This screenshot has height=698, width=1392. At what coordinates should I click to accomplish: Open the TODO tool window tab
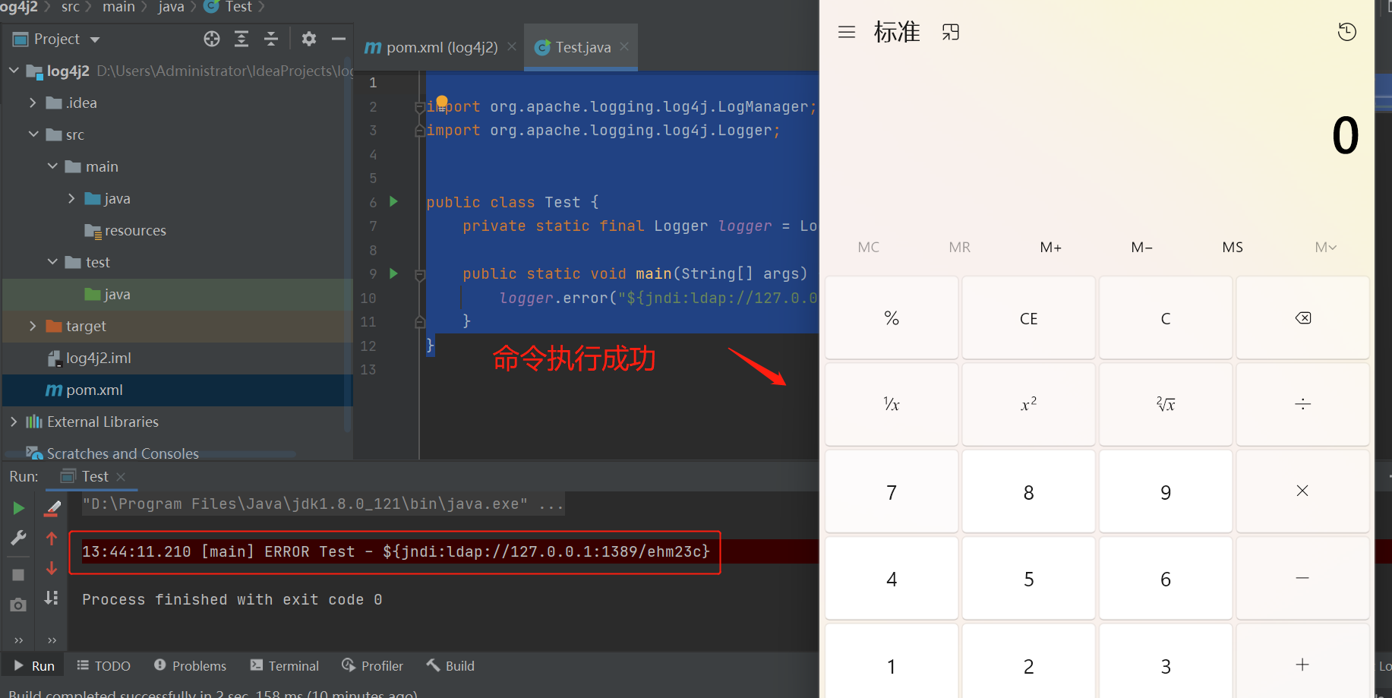coord(104,666)
